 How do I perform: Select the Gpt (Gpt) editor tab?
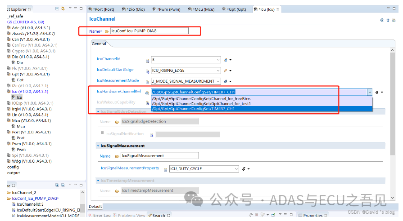pos(234,9)
